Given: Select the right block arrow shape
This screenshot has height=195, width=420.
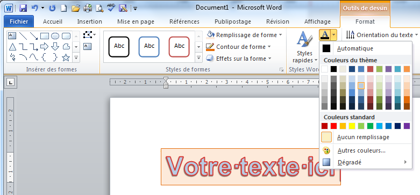Looking at the screenshot, I should (x=45, y=47).
